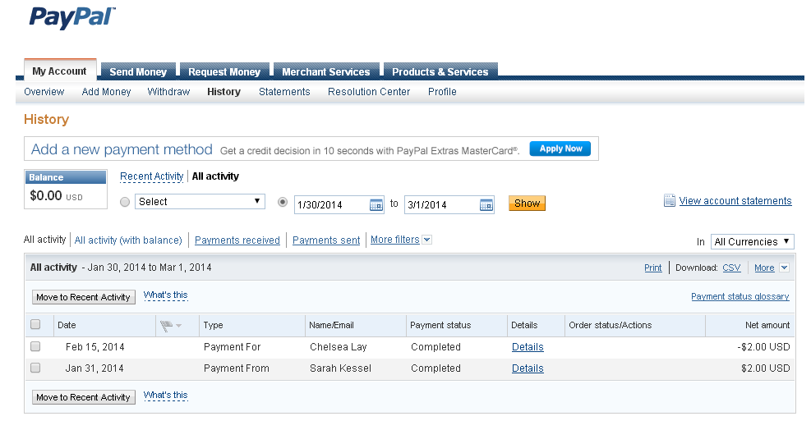Open the start date calendar picker
811x430 pixels.
(x=376, y=205)
